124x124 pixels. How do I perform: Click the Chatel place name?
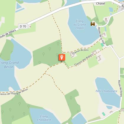[x=101, y=4]
